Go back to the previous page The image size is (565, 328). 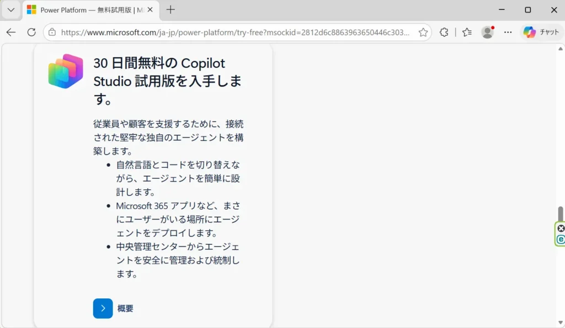(11, 32)
